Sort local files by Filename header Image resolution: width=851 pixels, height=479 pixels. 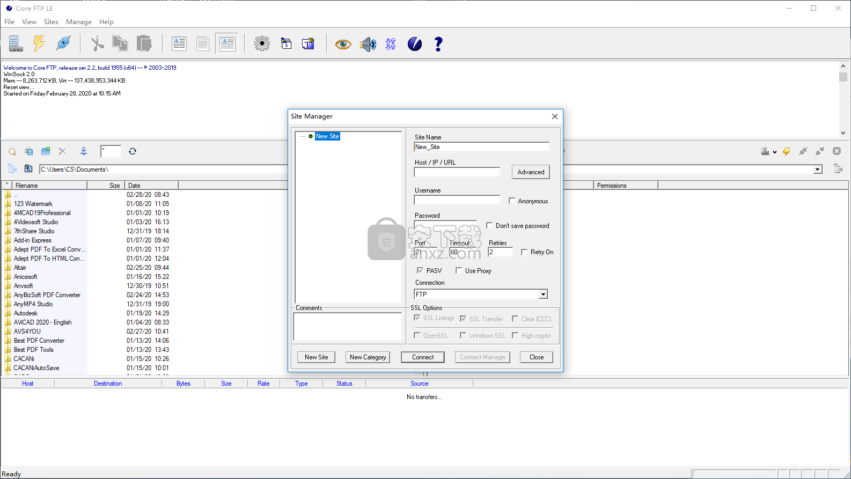[x=49, y=185]
